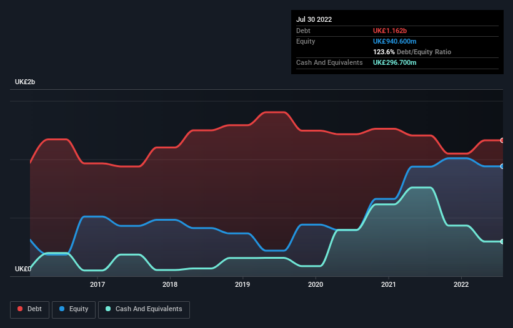The image size is (513, 328).
Task: Click the UK£2b y-axis label
Action: 25,82
